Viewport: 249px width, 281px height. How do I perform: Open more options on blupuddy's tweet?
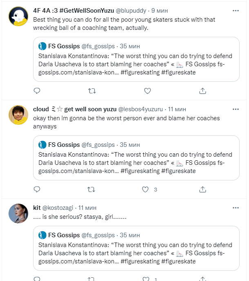coord(236,11)
